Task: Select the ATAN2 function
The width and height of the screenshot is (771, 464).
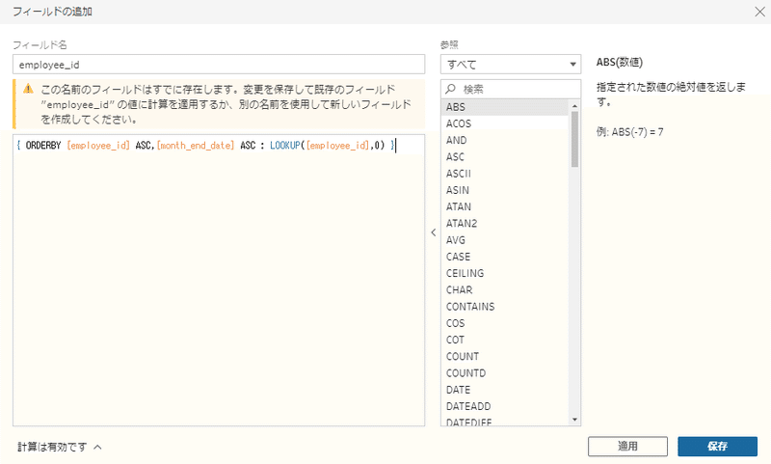Action: pyautogui.click(x=504, y=224)
